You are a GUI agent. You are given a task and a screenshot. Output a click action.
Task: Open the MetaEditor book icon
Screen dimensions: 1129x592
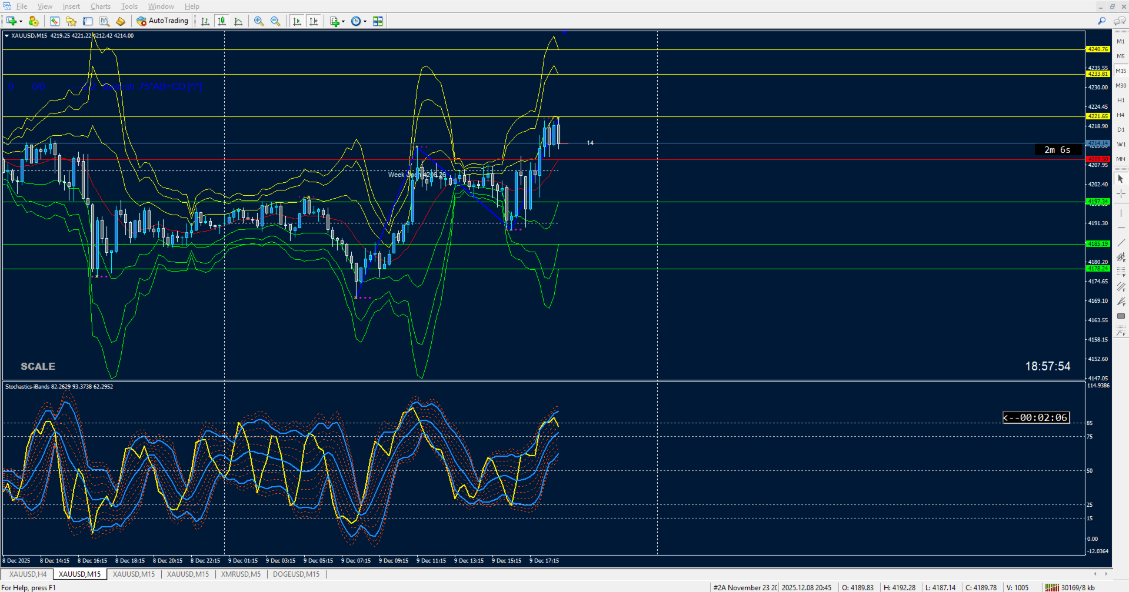pyautogui.click(x=121, y=21)
